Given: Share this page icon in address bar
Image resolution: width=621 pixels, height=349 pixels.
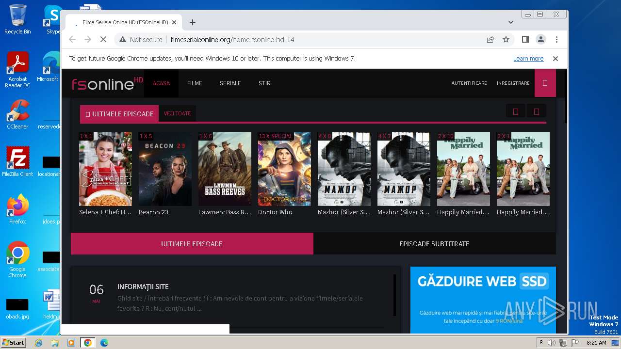Looking at the screenshot, I should [x=490, y=39].
